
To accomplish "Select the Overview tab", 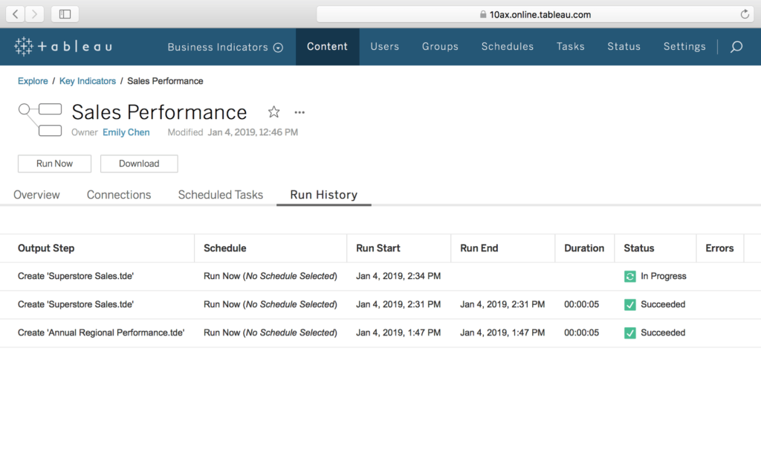I will [36, 195].
